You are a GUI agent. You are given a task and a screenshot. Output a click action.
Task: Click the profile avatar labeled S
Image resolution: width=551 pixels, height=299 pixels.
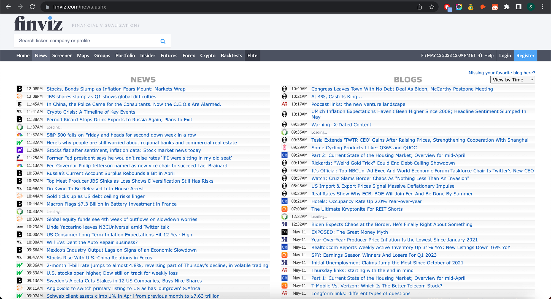[531, 7]
